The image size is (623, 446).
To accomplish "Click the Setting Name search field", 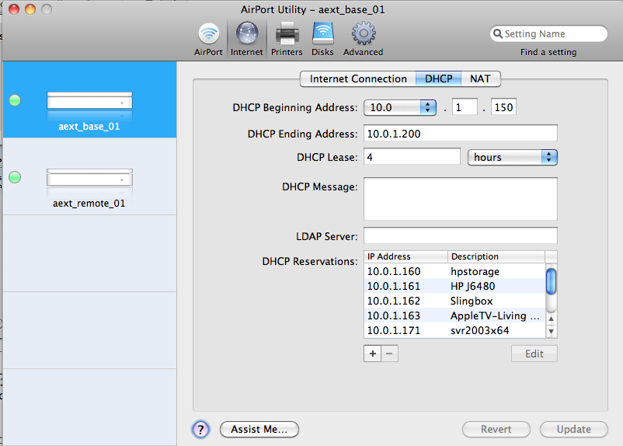I will coord(548,33).
